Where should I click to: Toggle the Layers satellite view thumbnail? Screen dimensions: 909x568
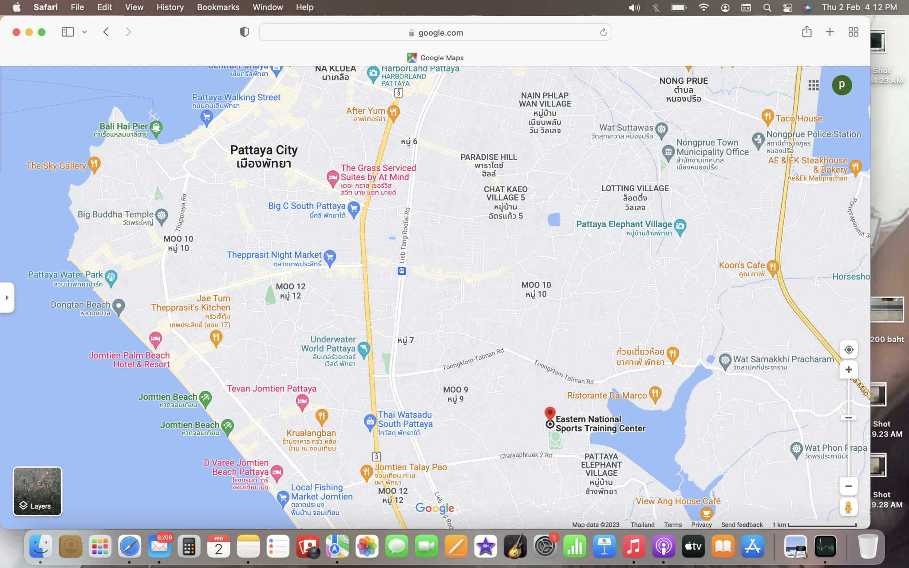tap(37, 491)
